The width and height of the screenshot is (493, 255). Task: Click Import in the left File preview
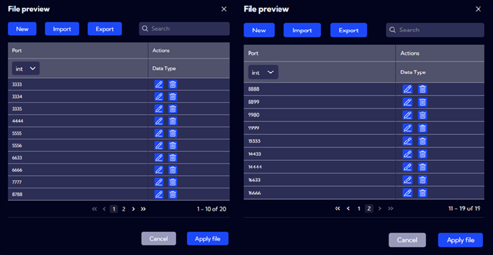coord(62,29)
